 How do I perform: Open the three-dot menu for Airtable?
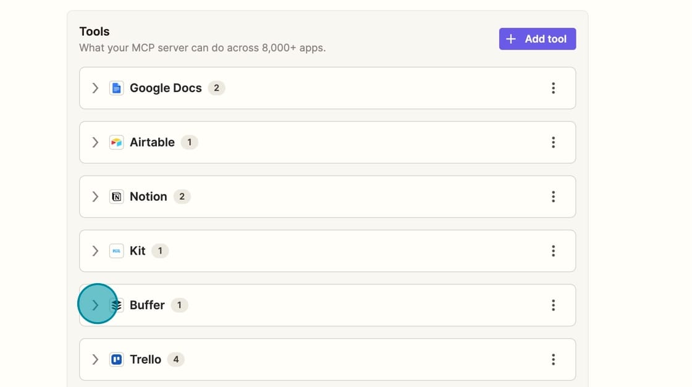pos(553,142)
